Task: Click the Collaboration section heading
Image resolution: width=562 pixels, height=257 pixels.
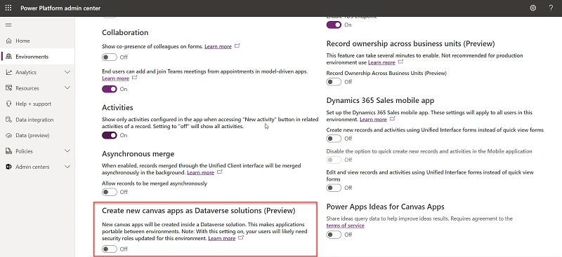Action: pos(125,32)
